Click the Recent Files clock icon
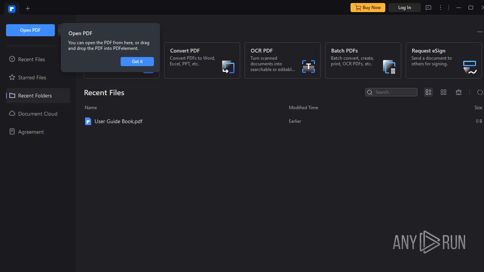 click(12, 59)
